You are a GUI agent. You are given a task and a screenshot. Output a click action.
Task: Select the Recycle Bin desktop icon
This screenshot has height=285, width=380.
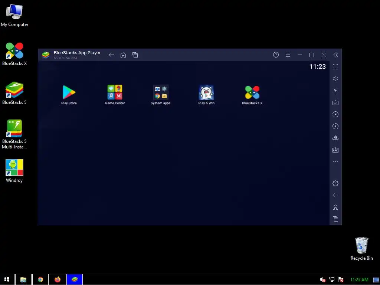(361, 249)
